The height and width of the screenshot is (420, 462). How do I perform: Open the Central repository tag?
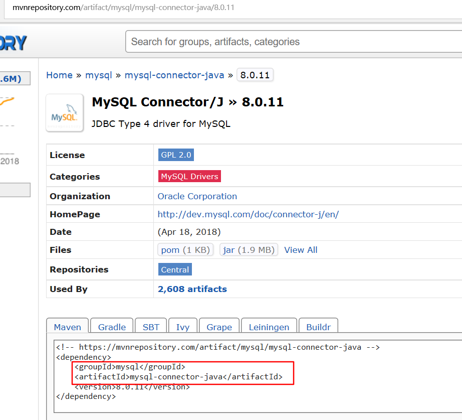point(175,269)
